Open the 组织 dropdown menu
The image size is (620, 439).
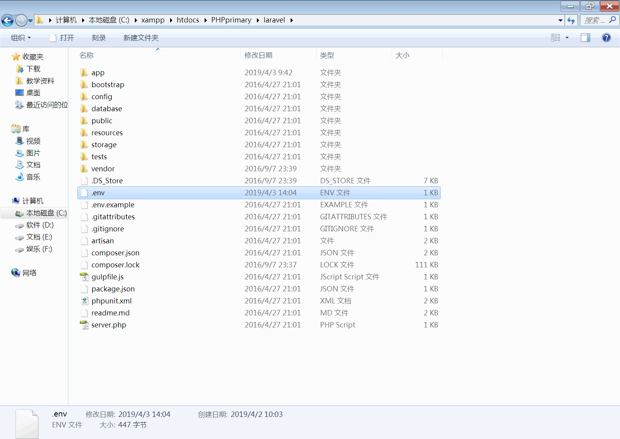pyautogui.click(x=21, y=38)
